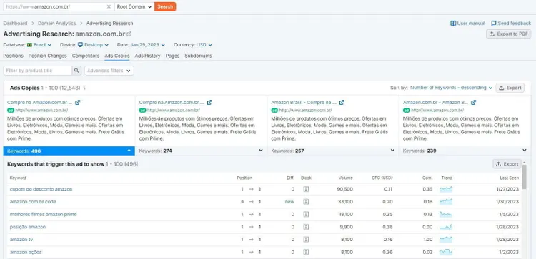536x259 pixels.
Task: Open keyword link cupom de desconto amazon
Action: click(x=41, y=189)
